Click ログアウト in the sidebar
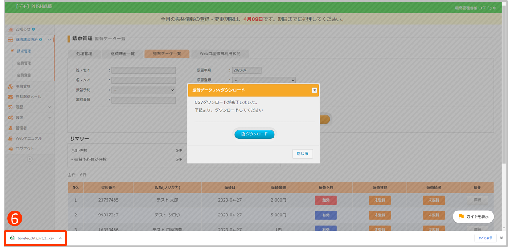 pos(25,149)
